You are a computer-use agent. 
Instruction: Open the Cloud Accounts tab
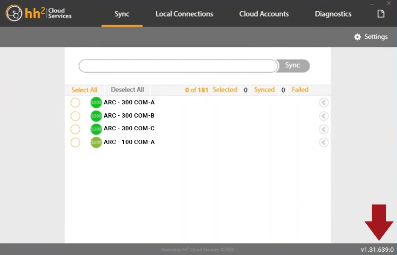point(264,14)
